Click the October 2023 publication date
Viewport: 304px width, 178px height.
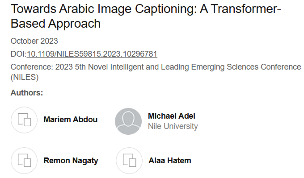34,41
